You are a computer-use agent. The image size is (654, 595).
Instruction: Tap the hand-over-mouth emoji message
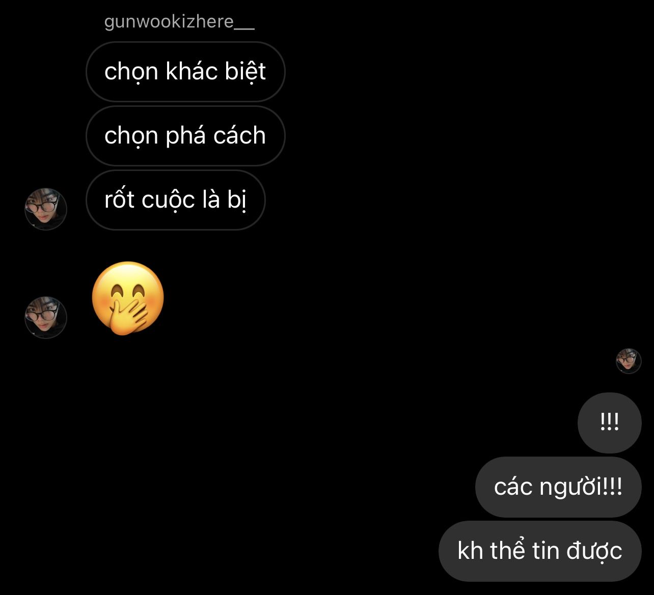pyautogui.click(x=128, y=298)
